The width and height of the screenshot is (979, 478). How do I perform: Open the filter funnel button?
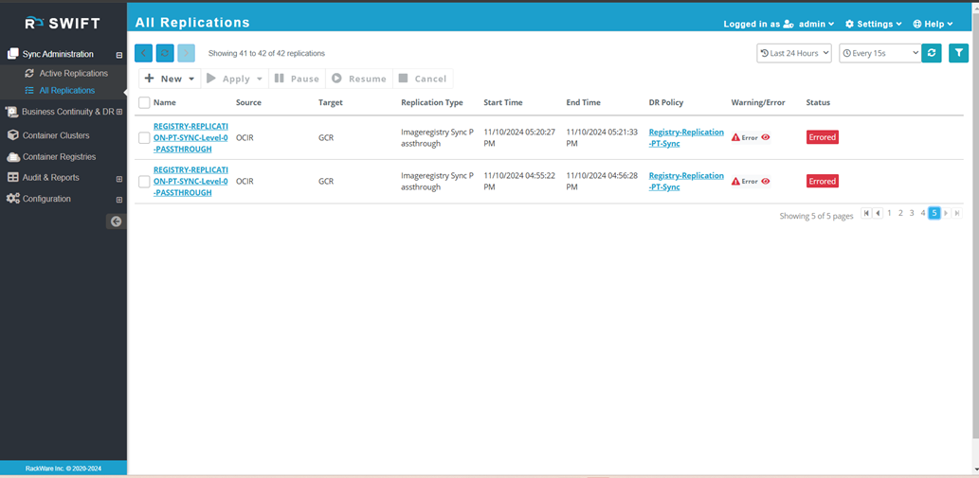(958, 53)
